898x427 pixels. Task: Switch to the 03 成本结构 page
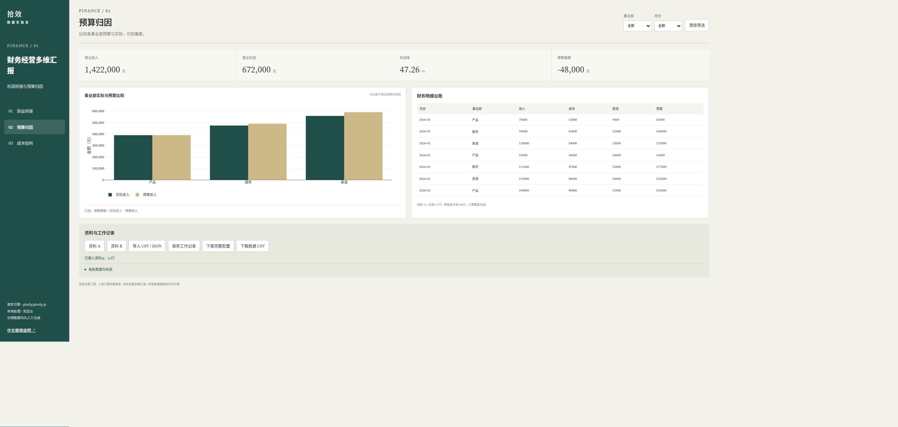(x=34, y=143)
